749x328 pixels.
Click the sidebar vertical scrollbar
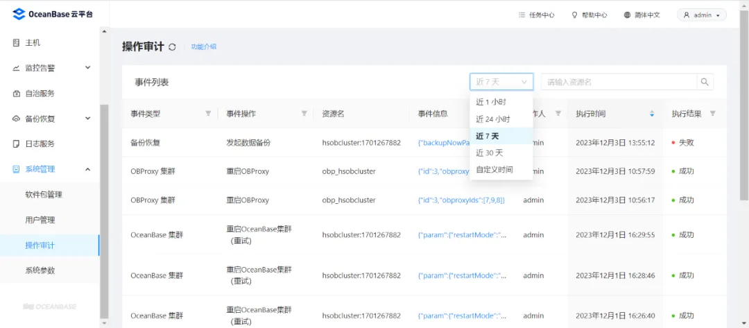104,208
